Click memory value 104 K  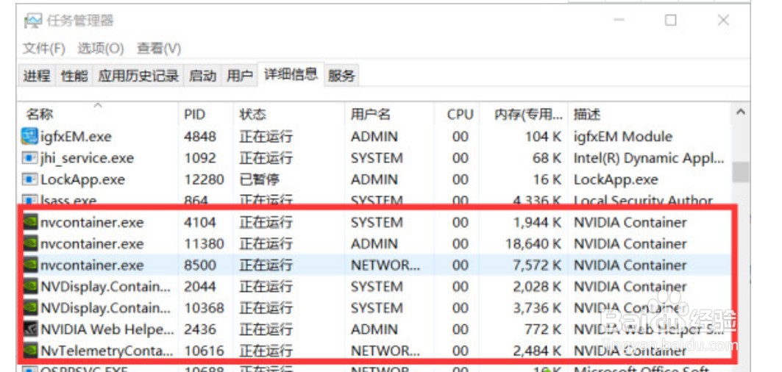tap(543, 137)
